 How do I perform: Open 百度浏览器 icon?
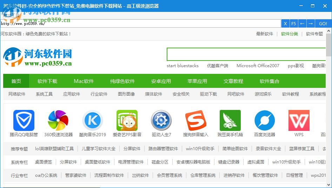[265, 120]
